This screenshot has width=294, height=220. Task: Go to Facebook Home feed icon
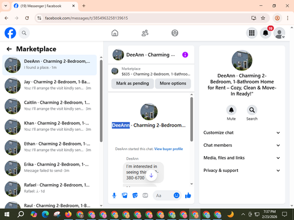[x=115, y=33]
